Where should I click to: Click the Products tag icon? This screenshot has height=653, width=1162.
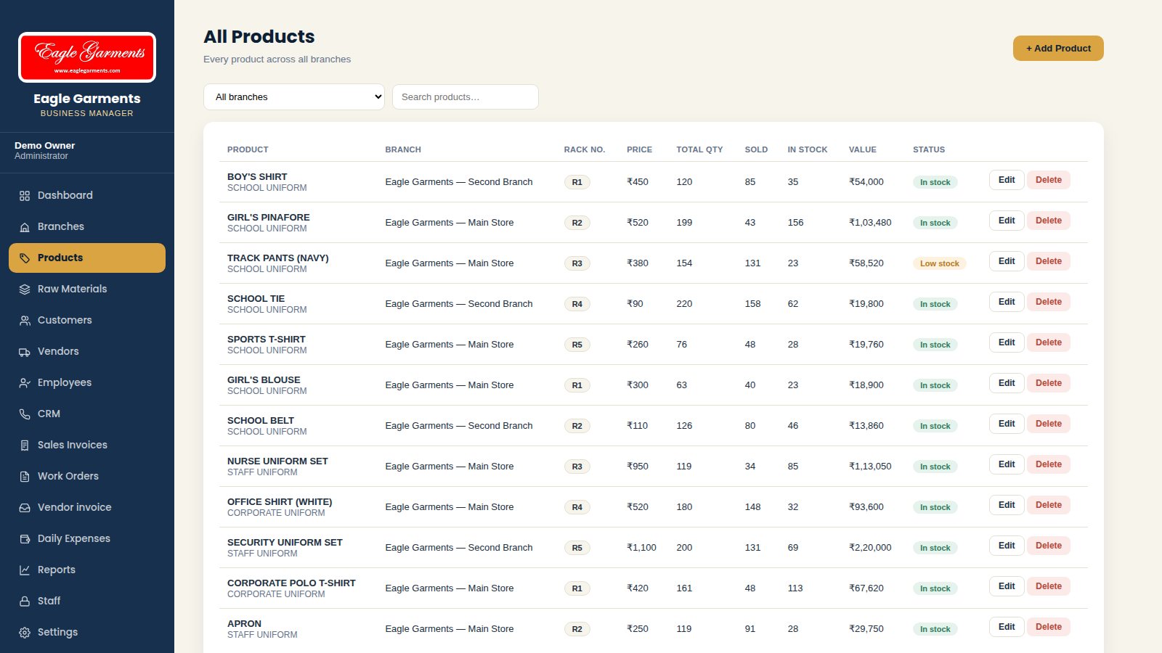click(x=25, y=258)
